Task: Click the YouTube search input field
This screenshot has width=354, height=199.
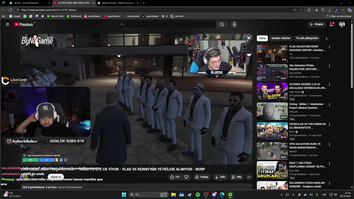Action: [x=167, y=24]
